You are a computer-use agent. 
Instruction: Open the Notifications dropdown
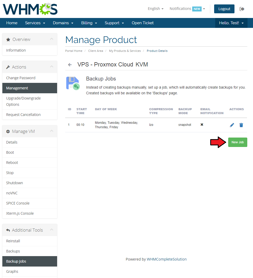pyautogui.click(x=187, y=9)
